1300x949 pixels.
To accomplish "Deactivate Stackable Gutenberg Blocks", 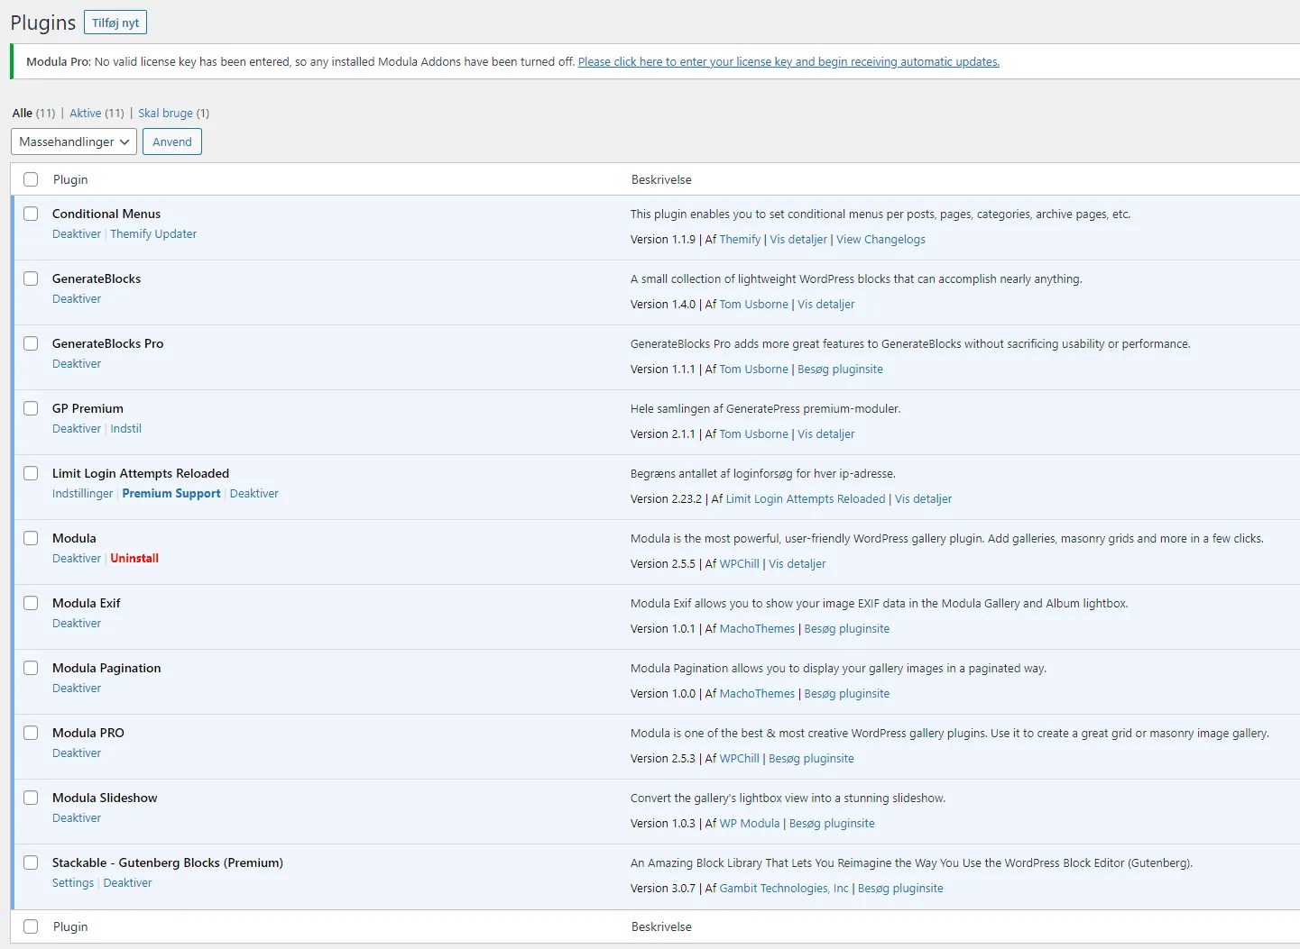I will [127, 882].
